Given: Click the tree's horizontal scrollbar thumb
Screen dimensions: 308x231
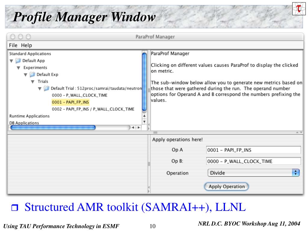Looking at the screenshot, I should pos(53,128).
